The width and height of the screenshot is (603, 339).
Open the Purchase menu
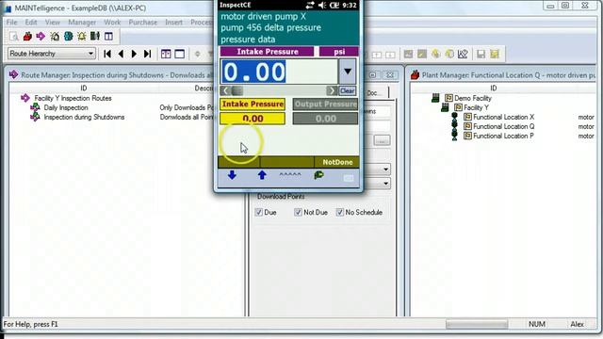point(143,23)
